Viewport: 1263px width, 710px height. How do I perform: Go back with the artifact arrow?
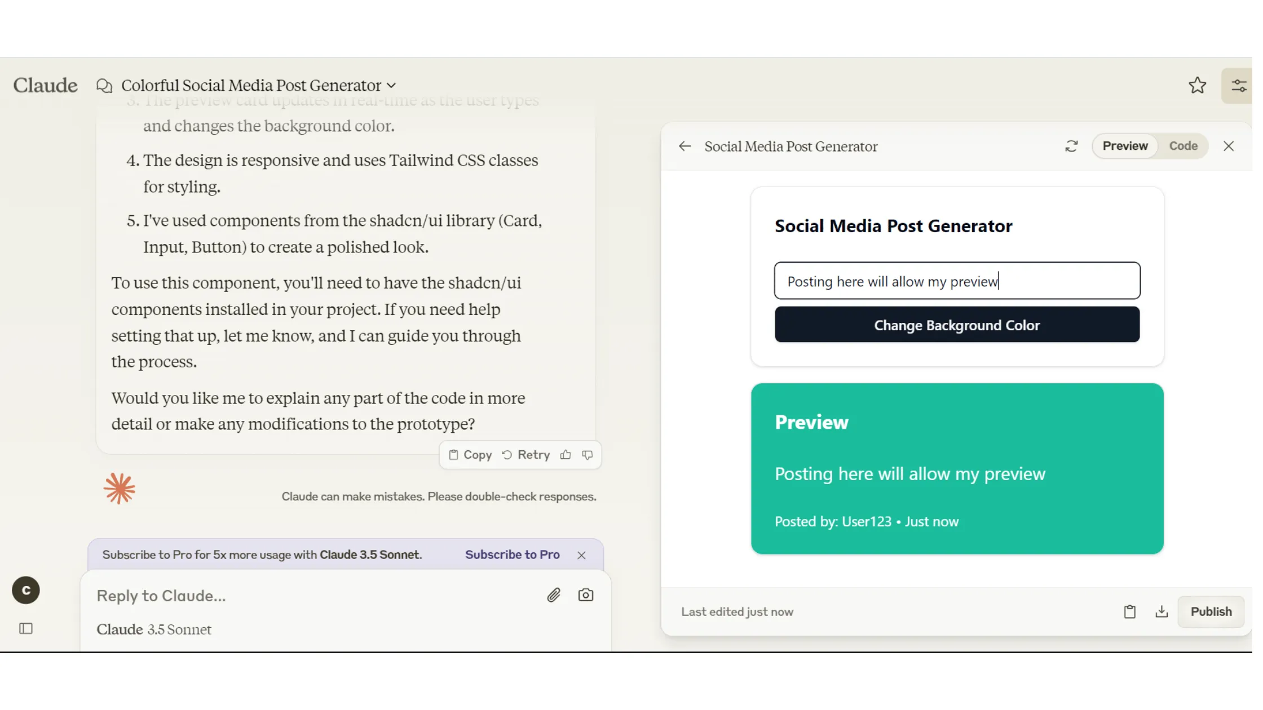[685, 147]
